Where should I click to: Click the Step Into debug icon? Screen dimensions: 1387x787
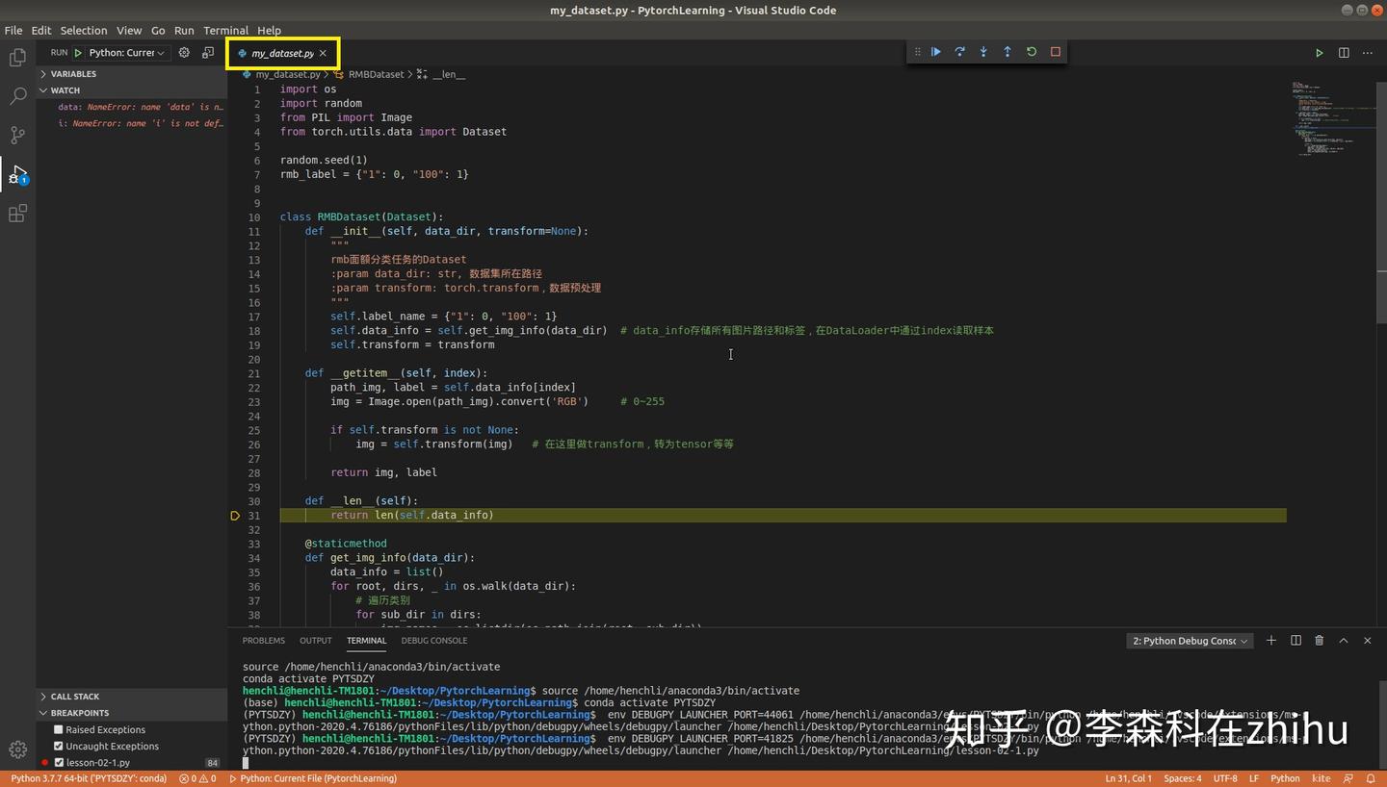point(983,52)
